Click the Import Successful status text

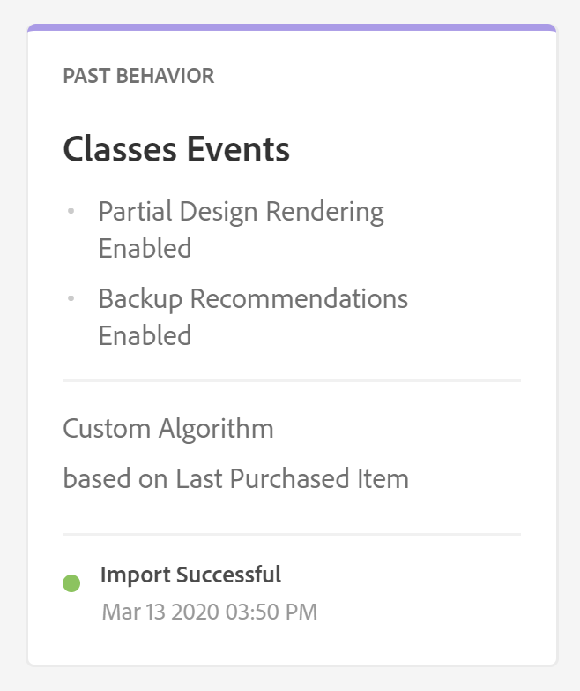click(190, 575)
